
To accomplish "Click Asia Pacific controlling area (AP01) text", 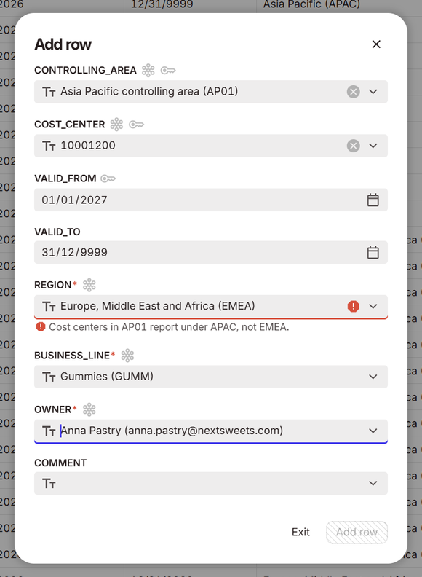I will click(x=149, y=91).
